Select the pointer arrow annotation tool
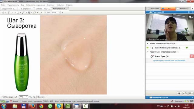This screenshot has width=194, height=109. click(x=3, y=12)
